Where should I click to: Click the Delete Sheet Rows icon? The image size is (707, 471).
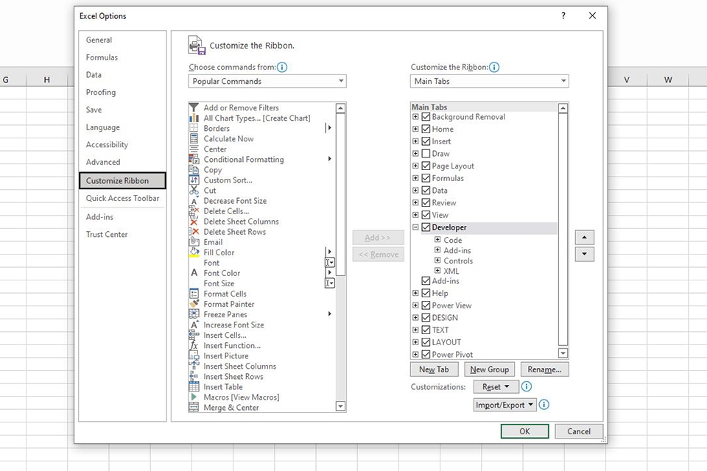pyautogui.click(x=194, y=232)
